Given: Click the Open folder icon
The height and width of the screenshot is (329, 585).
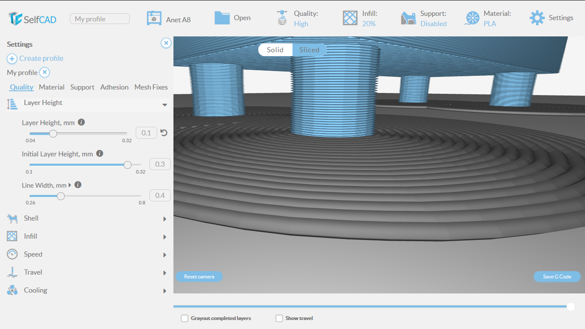Looking at the screenshot, I should click(222, 18).
